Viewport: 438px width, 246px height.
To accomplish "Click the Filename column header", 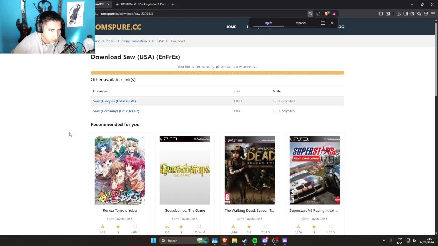I will pos(100,91).
